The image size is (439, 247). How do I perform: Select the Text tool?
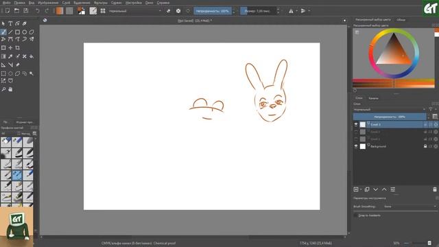(10, 24)
